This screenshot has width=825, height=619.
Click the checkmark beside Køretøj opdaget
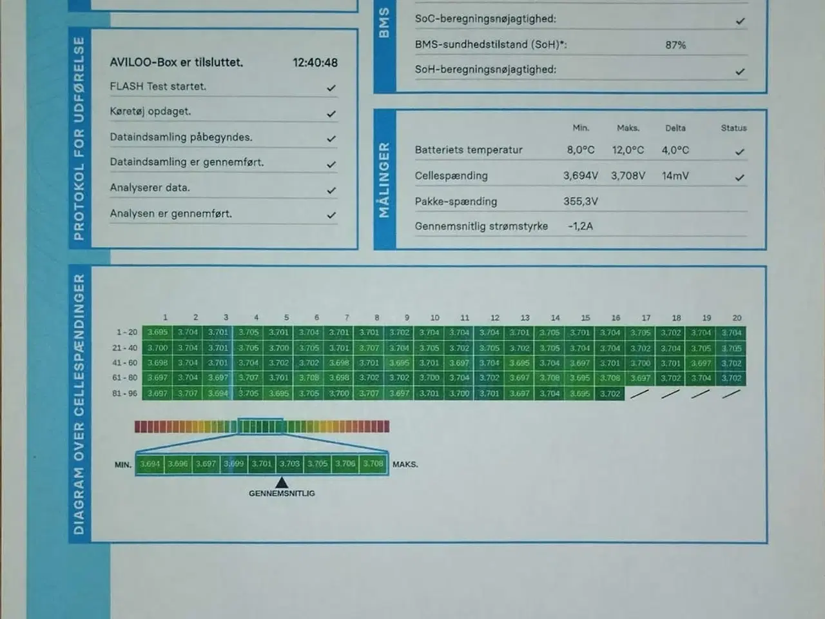(x=331, y=112)
